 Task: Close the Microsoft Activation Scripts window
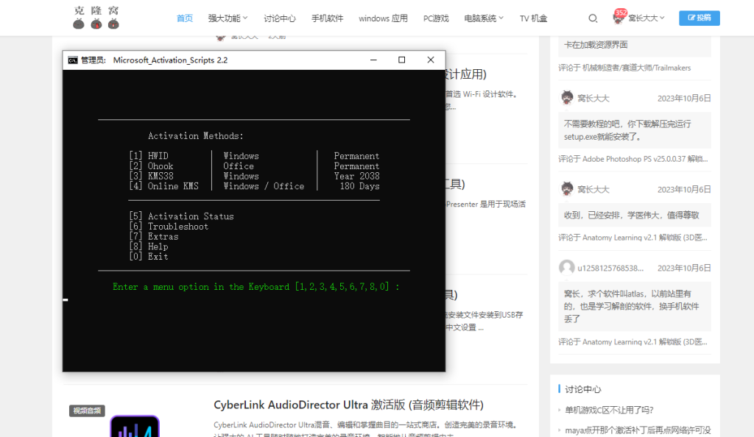pos(430,60)
